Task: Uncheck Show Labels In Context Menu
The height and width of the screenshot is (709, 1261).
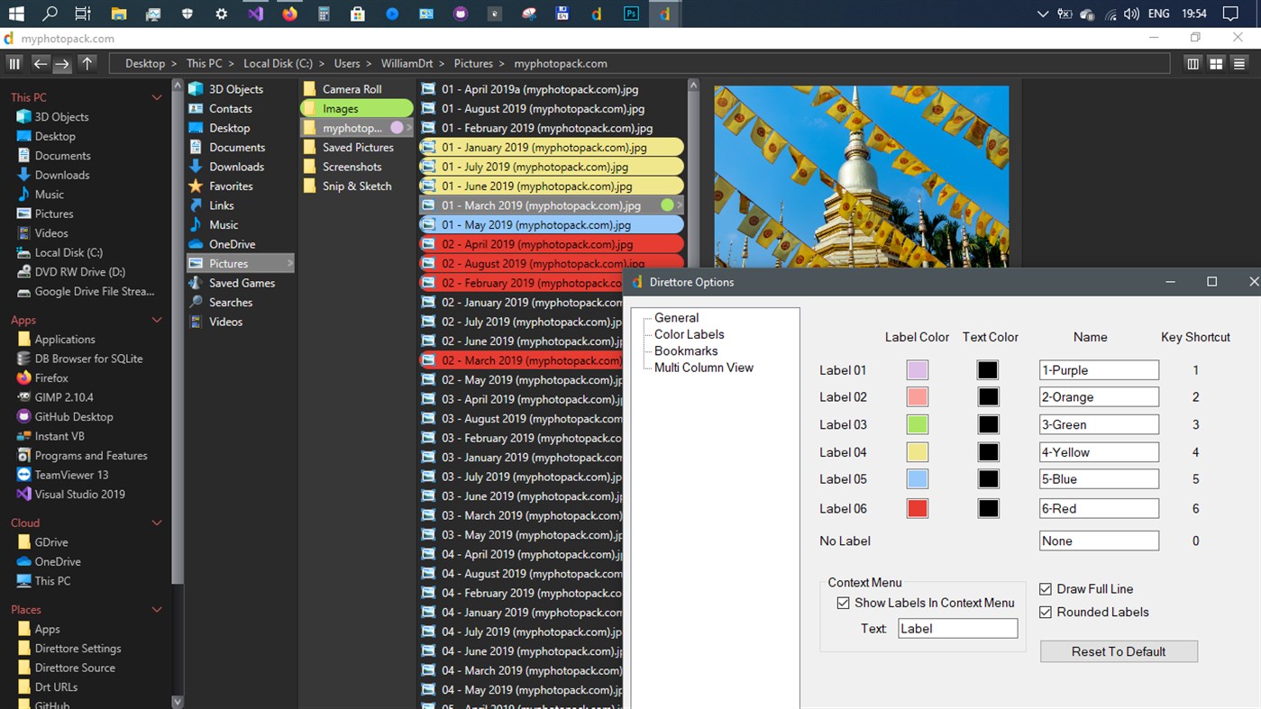Action: [844, 603]
